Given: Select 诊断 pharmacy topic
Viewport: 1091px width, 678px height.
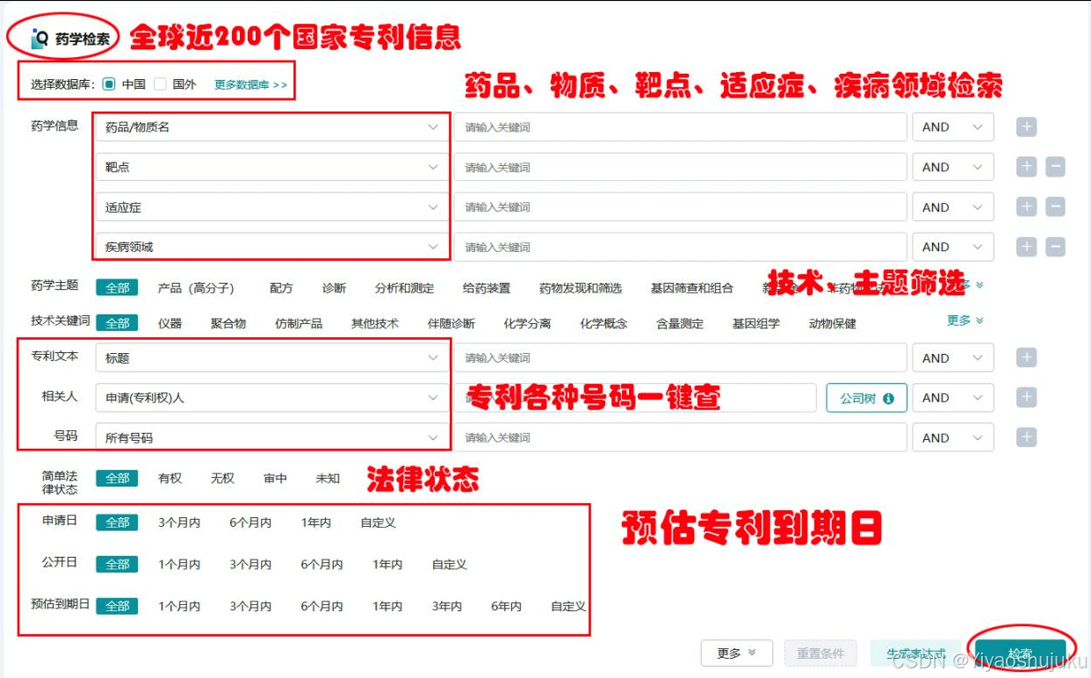Looking at the screenshot, I should click(x=334, y=288).
